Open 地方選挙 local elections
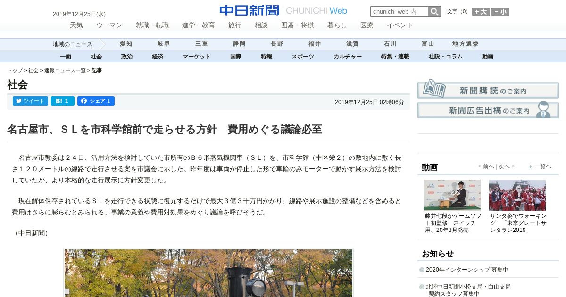Image resolution: width=566 pixels, height=297 pixels. click(x=466, y=44)
